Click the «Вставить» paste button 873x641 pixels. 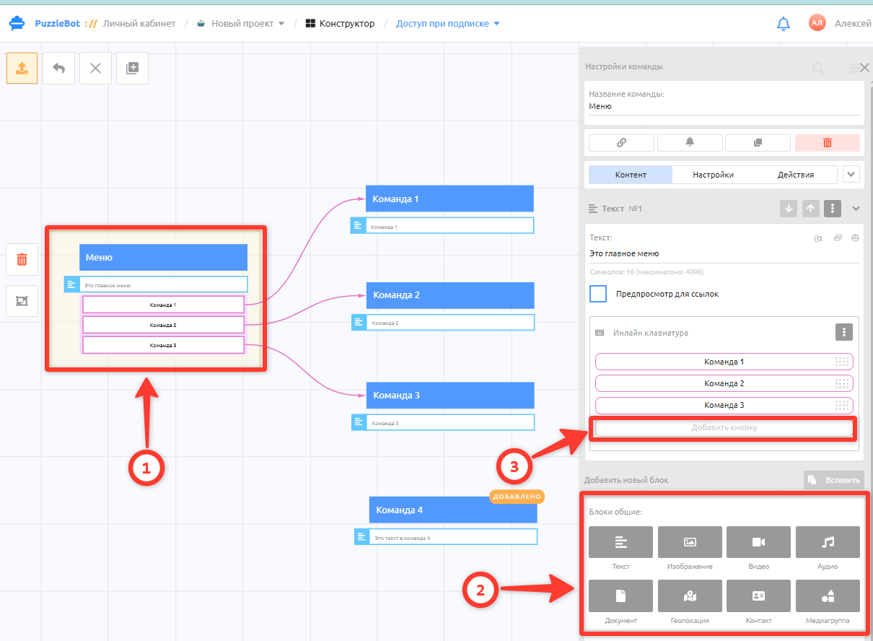[x=833, y=479]
